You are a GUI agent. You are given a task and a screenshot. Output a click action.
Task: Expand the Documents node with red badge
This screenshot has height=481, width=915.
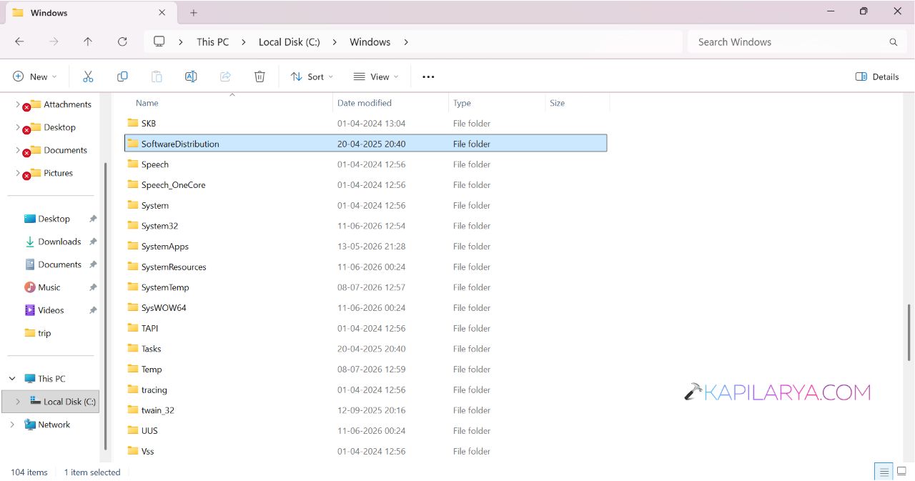point(17,150)
